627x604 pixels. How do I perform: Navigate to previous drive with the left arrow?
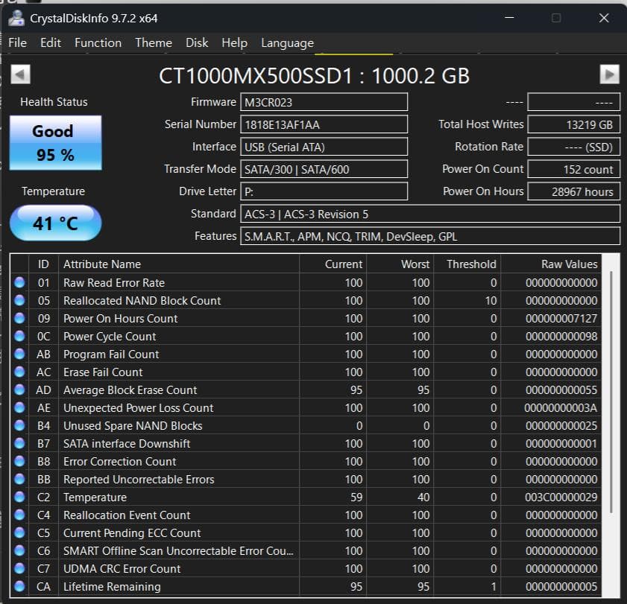[x=19, y=74]
